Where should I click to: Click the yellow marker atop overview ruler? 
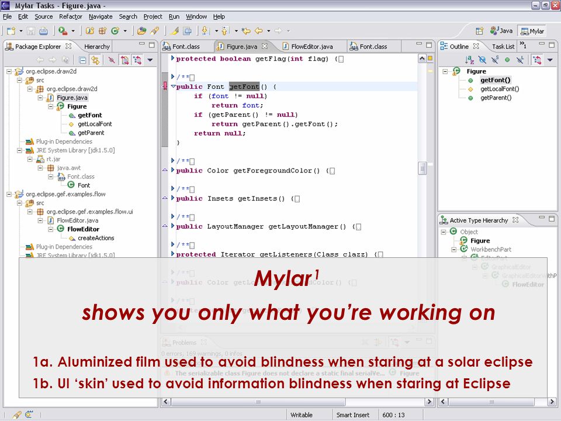pos(430,58)
